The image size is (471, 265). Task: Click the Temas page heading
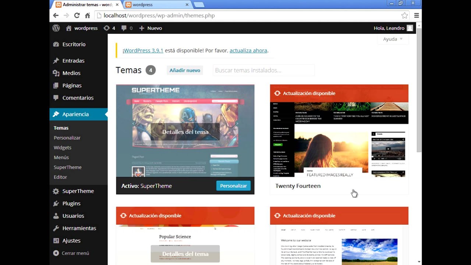coord(128,70)
